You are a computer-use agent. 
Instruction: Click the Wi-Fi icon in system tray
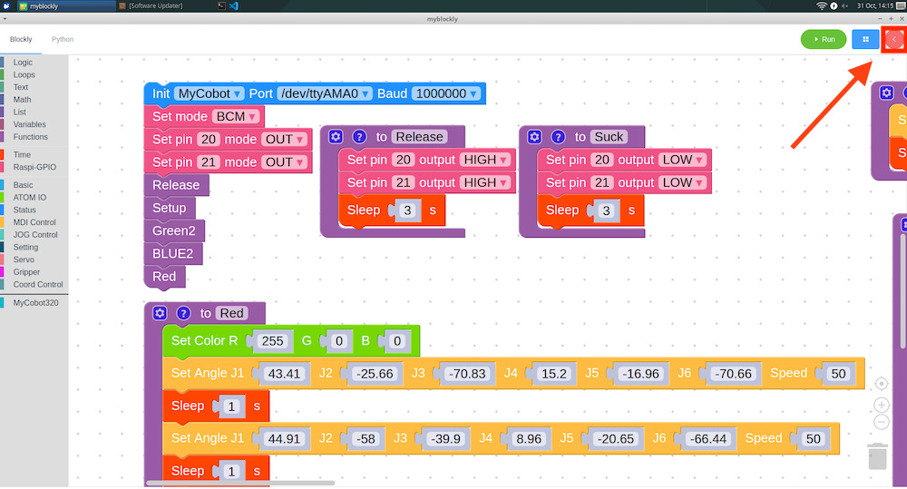822,5
